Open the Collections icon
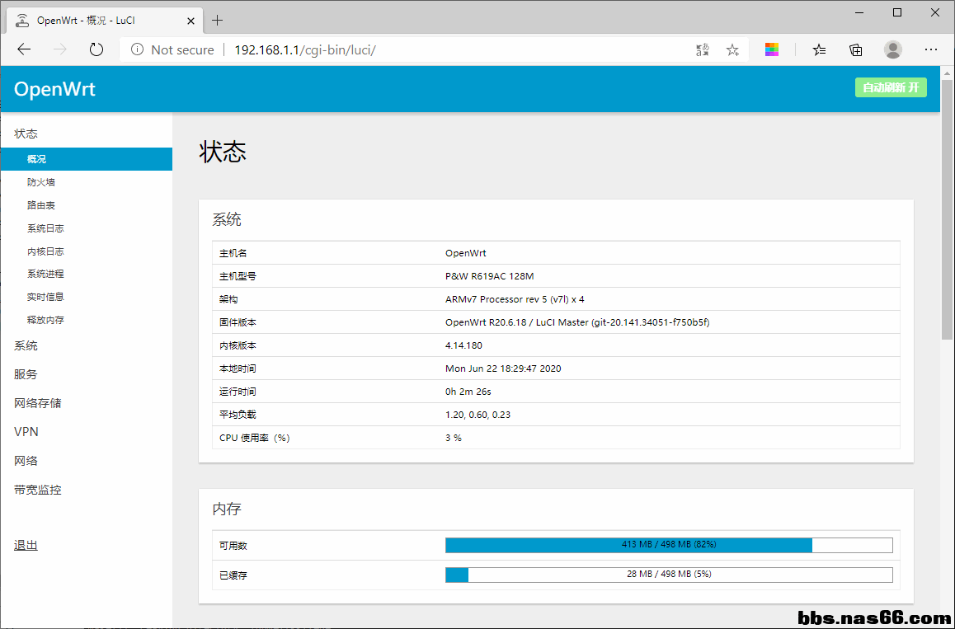The width and height of the screenshot is (955, 629). [856, 49]
